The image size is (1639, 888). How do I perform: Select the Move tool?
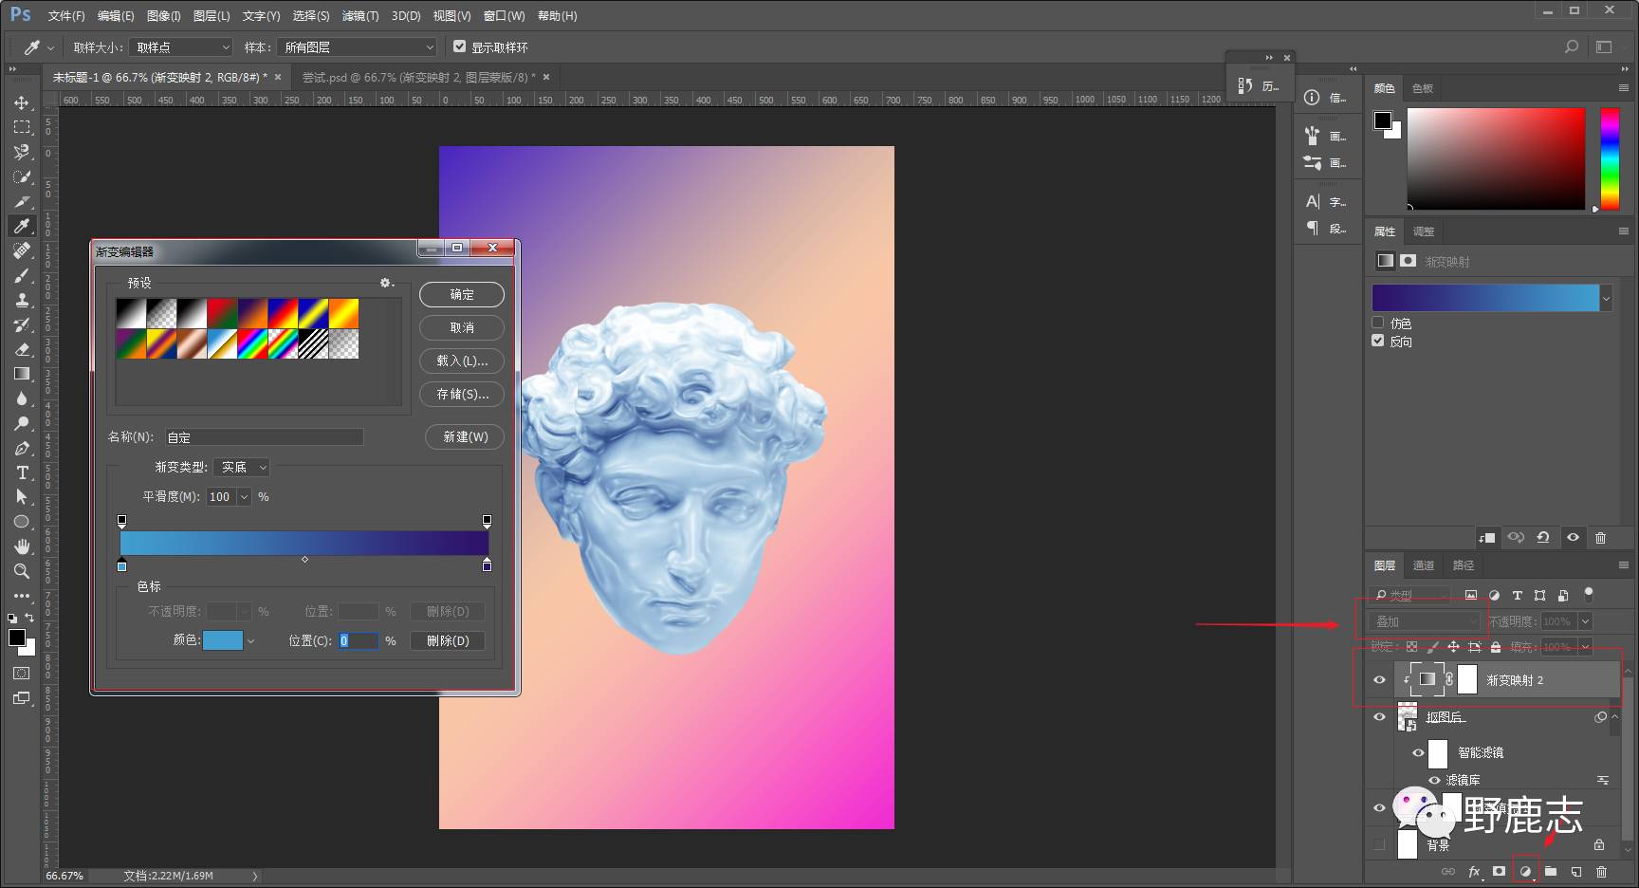tap(22, 102)
